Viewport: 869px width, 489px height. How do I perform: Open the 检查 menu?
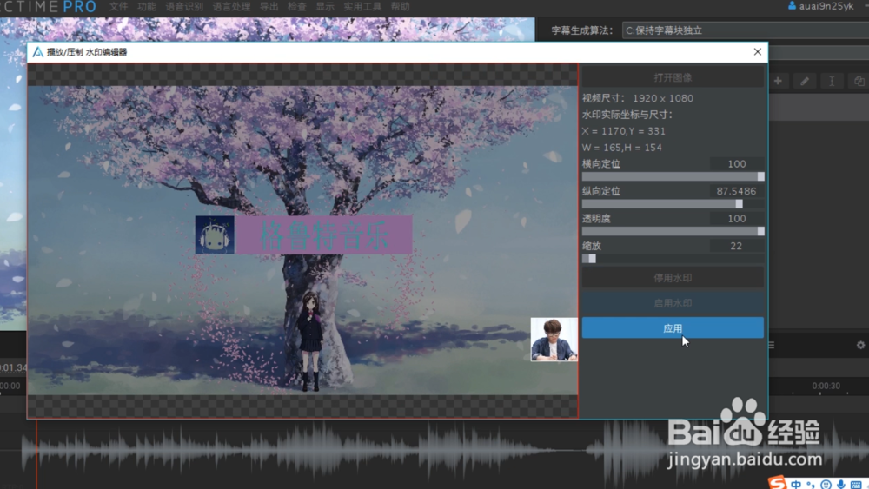pos(297,7)
